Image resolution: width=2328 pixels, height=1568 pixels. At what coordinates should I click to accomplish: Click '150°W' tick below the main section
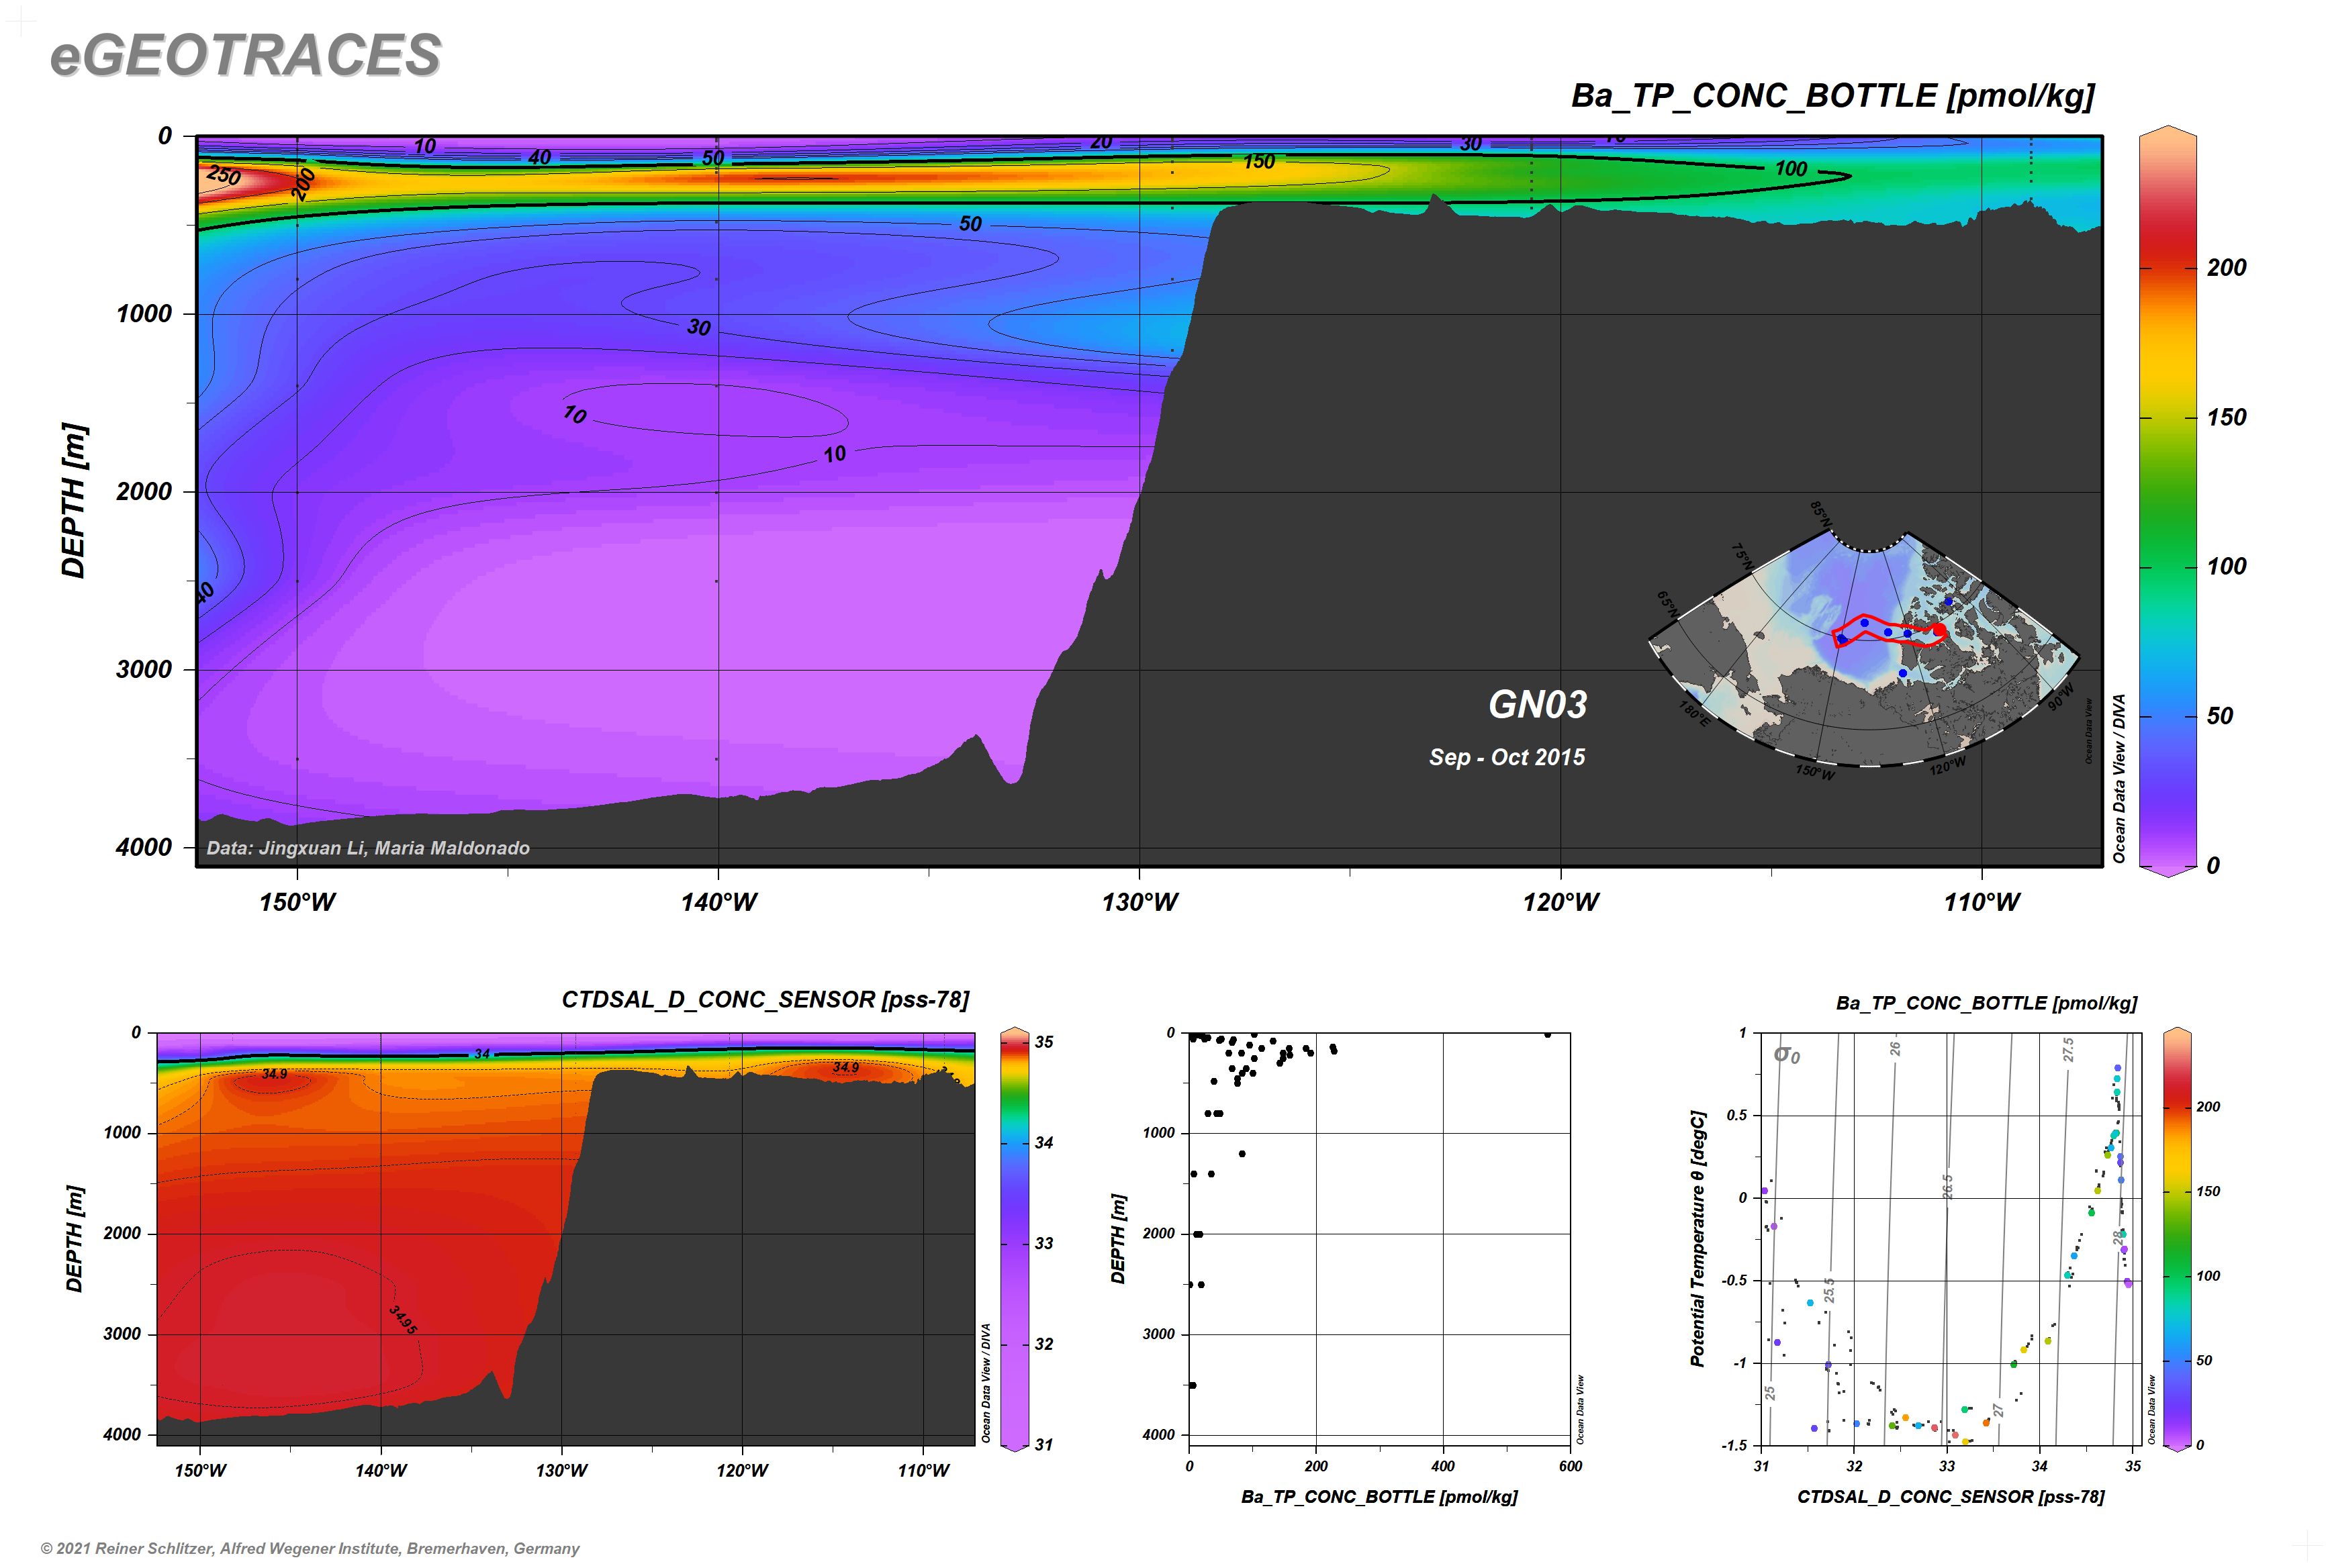297,902
